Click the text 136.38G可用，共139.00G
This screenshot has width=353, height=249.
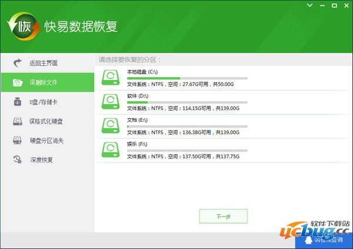pos(211,132)
